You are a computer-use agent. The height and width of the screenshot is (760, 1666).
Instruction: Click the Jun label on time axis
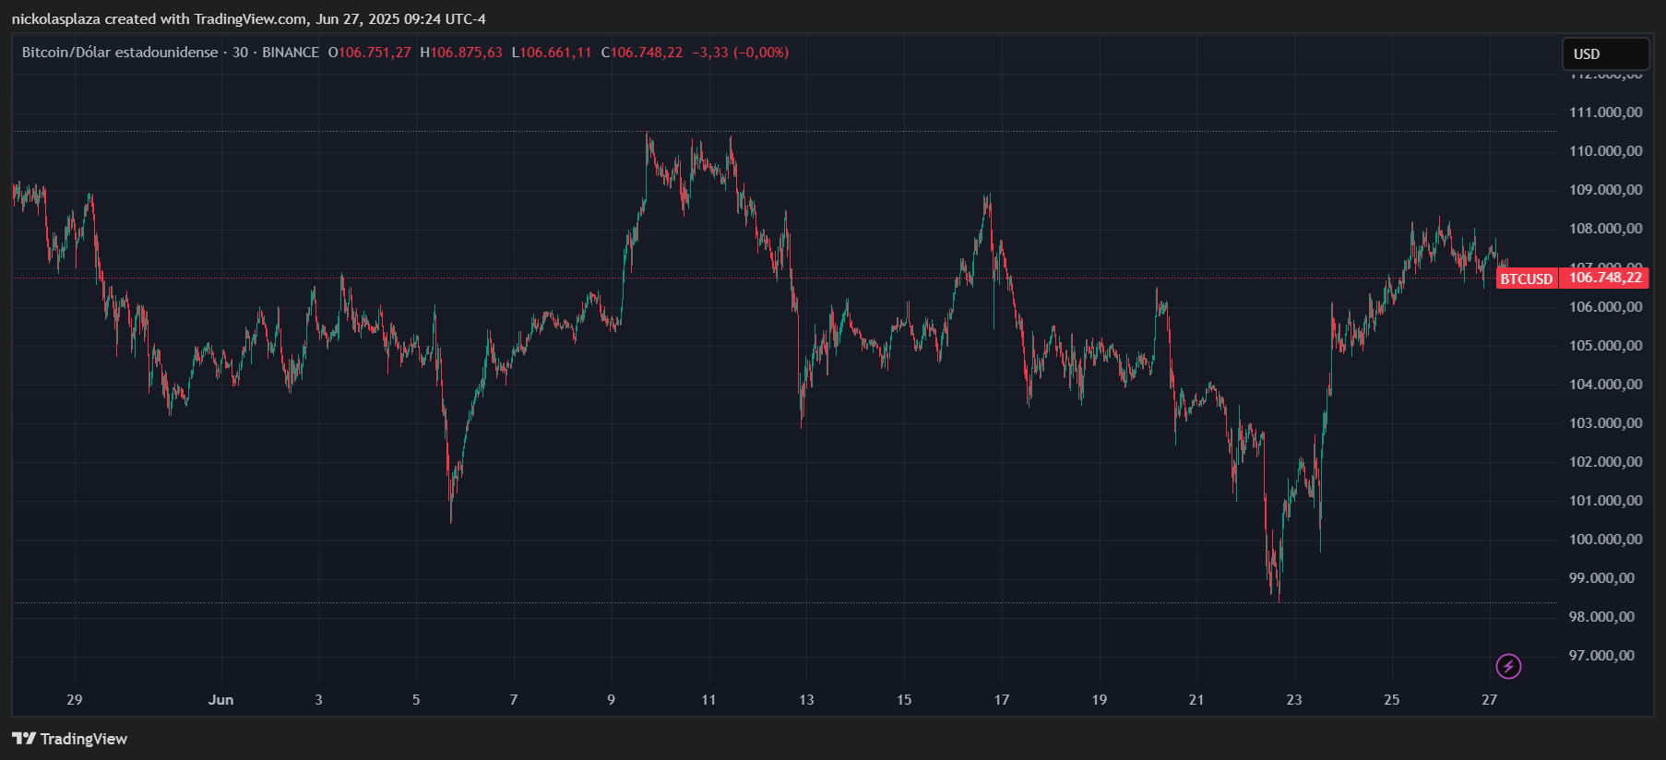pos(220,700)
